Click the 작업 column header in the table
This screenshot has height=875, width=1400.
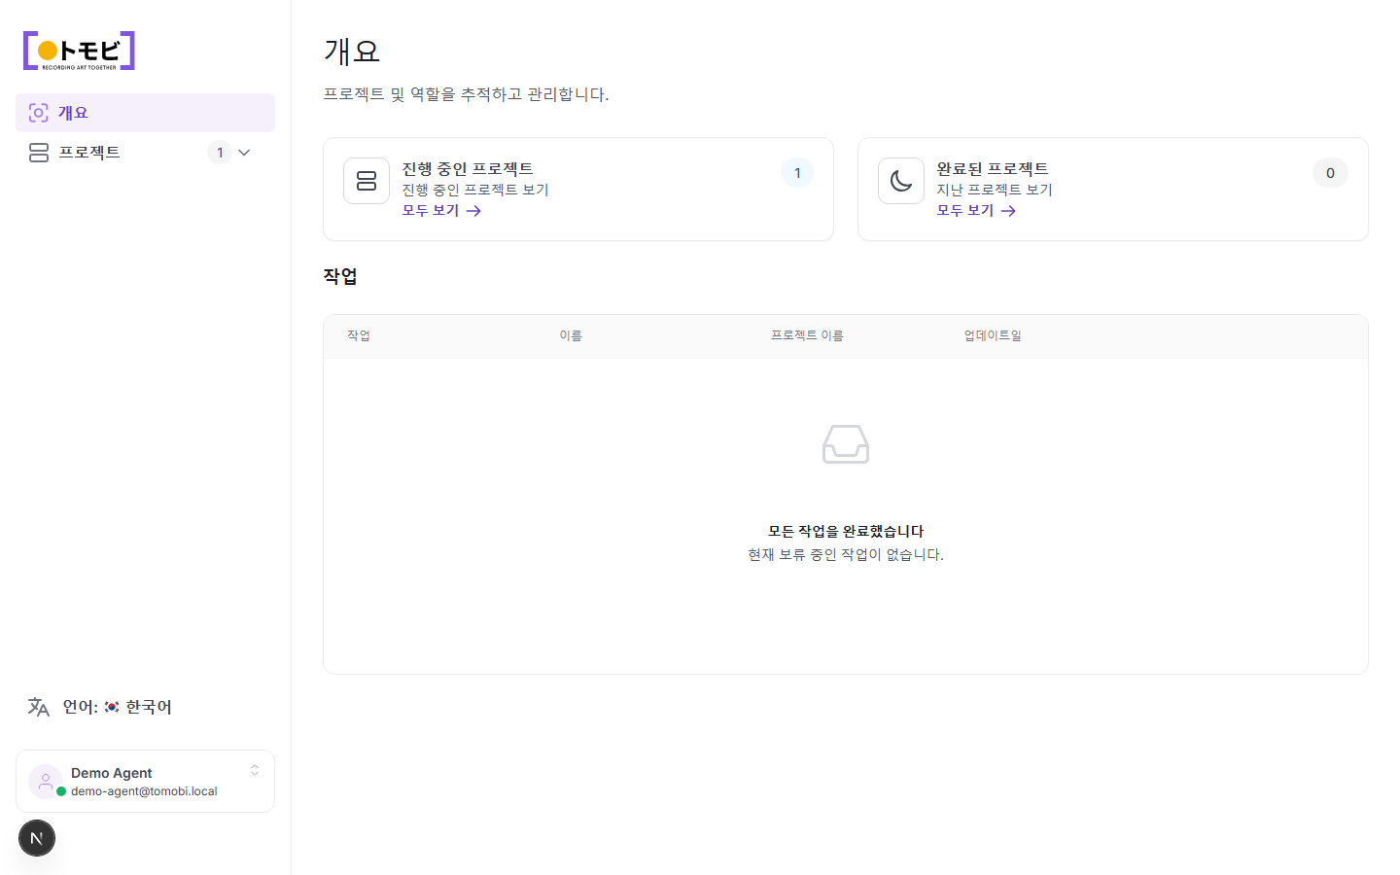[x=359, y=335]
